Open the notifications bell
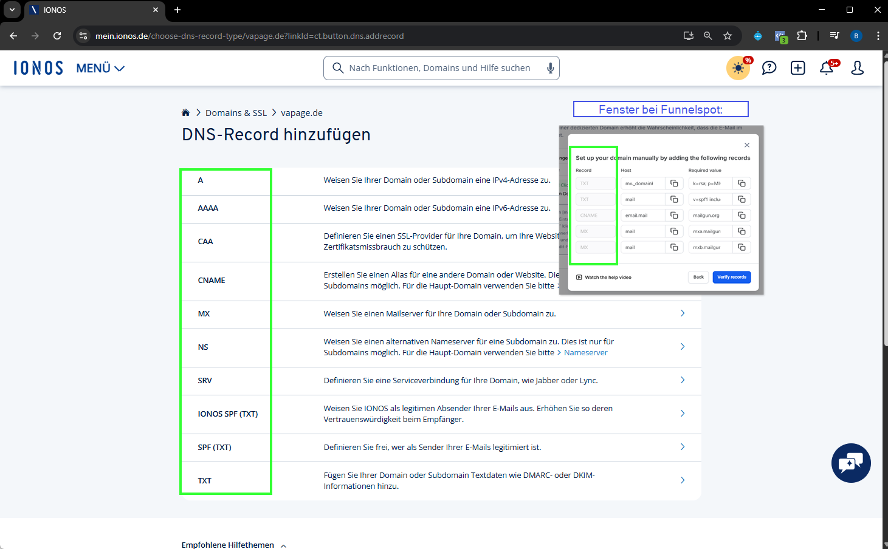This screenshot has width=888, height=549. click(827, 67)
